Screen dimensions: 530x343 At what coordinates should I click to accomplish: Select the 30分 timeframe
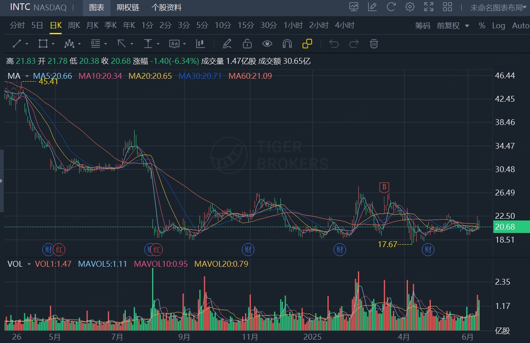coord(269,25)
